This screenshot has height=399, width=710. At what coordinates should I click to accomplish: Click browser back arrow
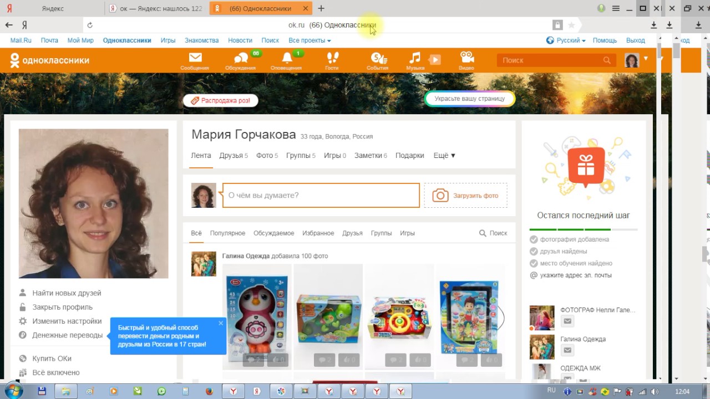pyautogui.click(x=9, y=25)
